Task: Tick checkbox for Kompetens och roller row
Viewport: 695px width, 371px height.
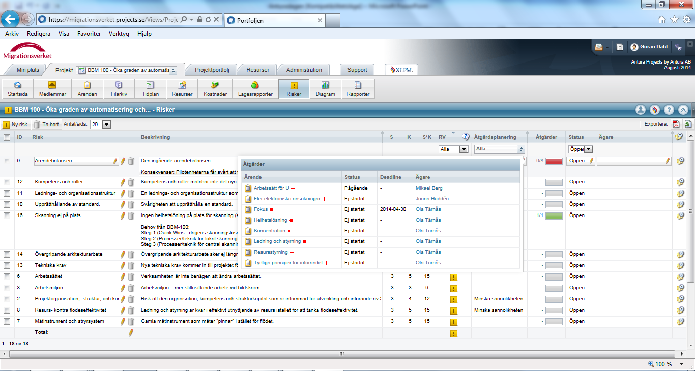Action: pyautogui.click(x=7, y=182)
